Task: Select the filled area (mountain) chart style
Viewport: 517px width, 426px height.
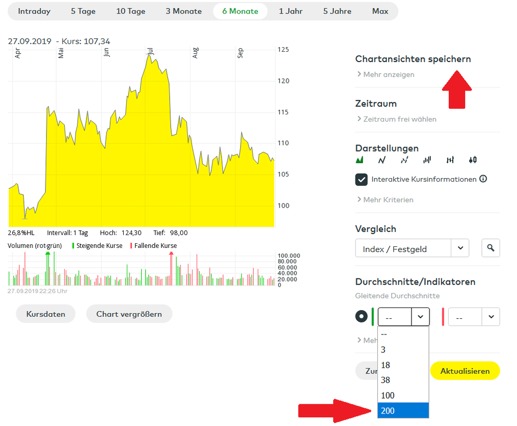Action: coord(360,160)
